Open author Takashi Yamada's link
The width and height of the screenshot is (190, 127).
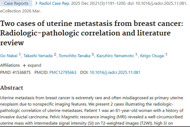[x=38, y=56]
